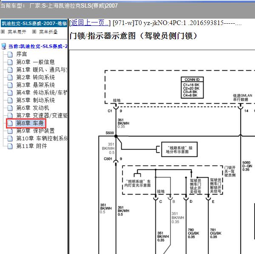Select 第8章 车身 chapter
Screen dimensions: 255x254
30,123
